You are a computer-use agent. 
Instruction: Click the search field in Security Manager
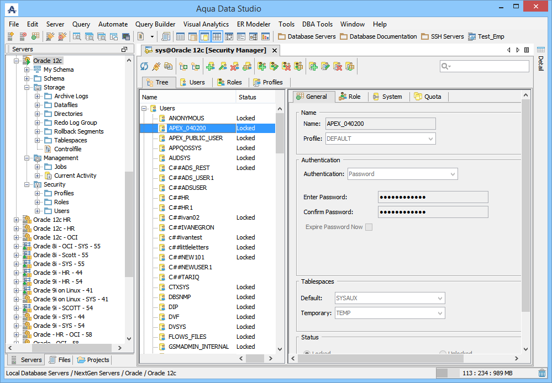click(x=489, y=66)
